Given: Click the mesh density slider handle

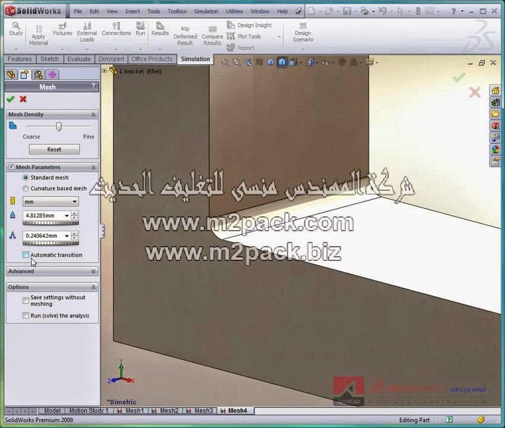Looking at the screenshot, I should point(59,127).
